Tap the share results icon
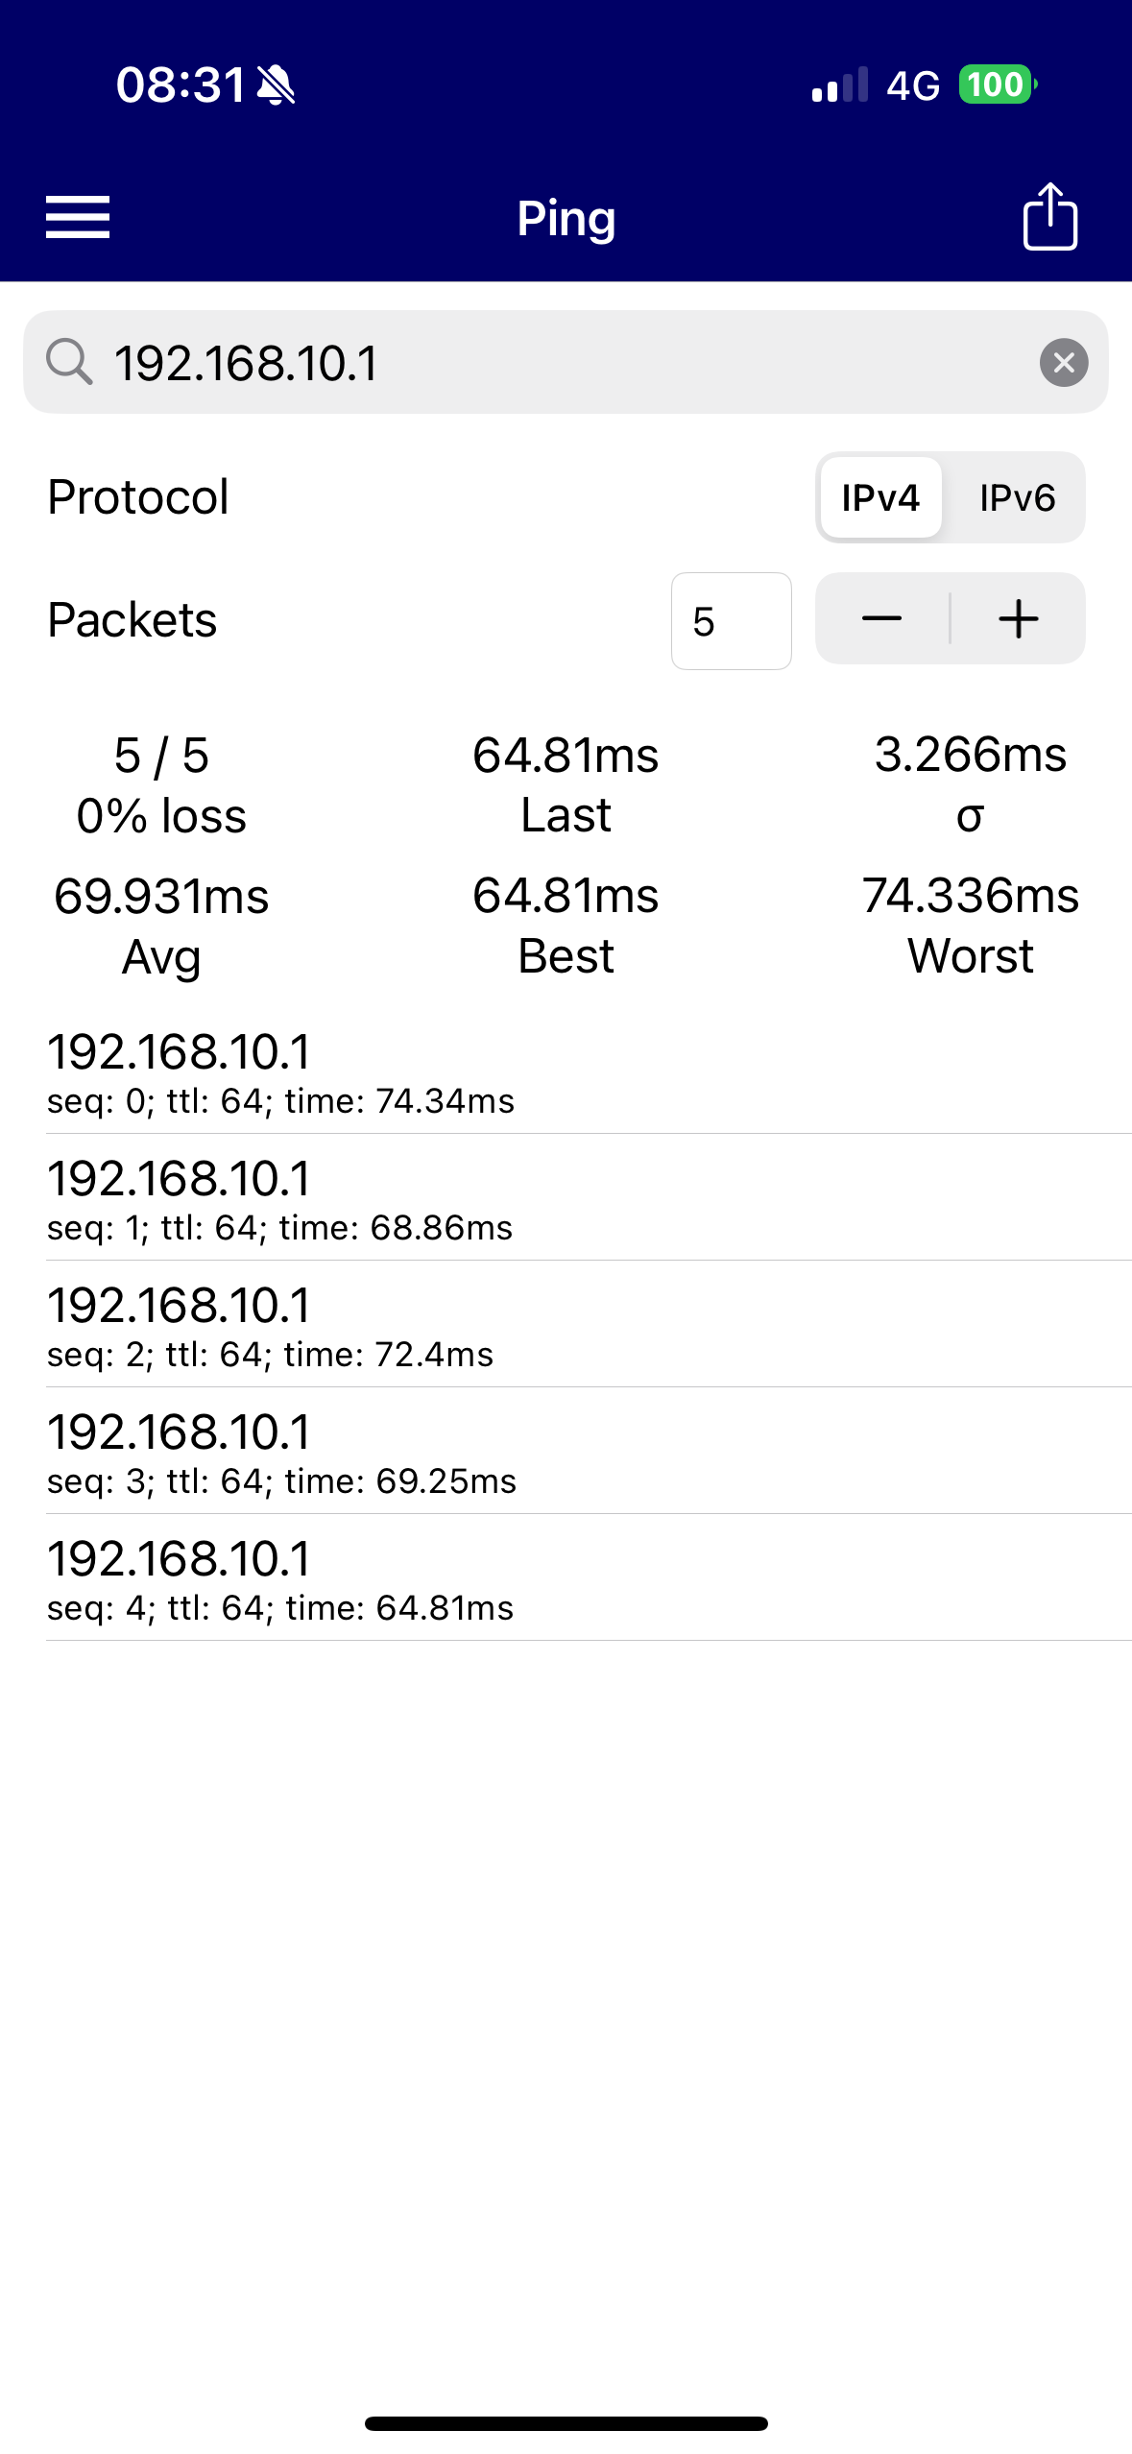1132x2454 pixels. point(1049,217)
